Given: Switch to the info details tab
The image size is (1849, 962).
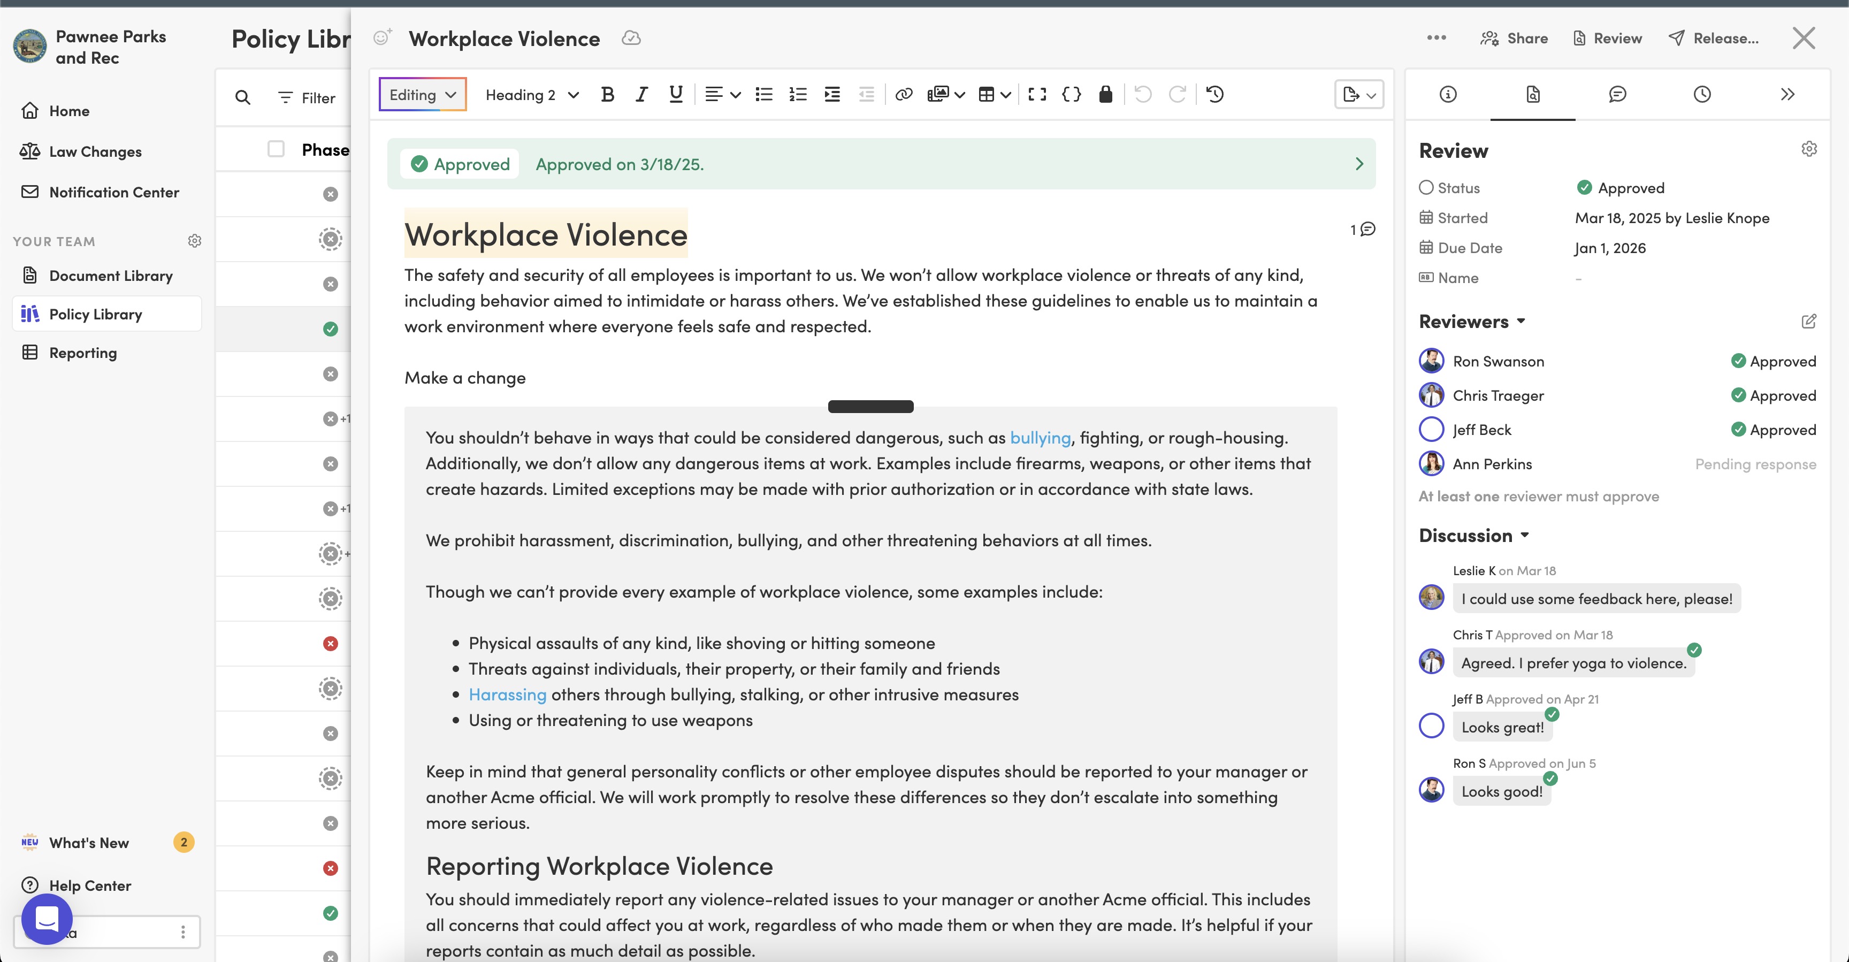Looking at the screenshot, I should (1448, 94).
